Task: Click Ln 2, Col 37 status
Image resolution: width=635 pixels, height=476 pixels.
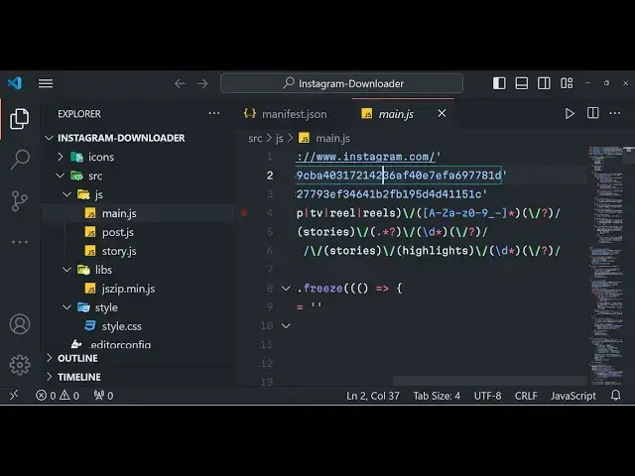Action: point(373,396)
